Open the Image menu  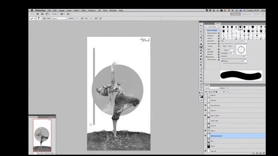pyautogui.click(x=62, y=10)
